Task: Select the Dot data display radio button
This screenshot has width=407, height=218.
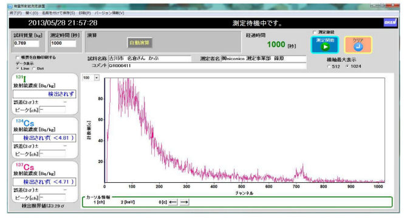Action: (x=34, y=68)
